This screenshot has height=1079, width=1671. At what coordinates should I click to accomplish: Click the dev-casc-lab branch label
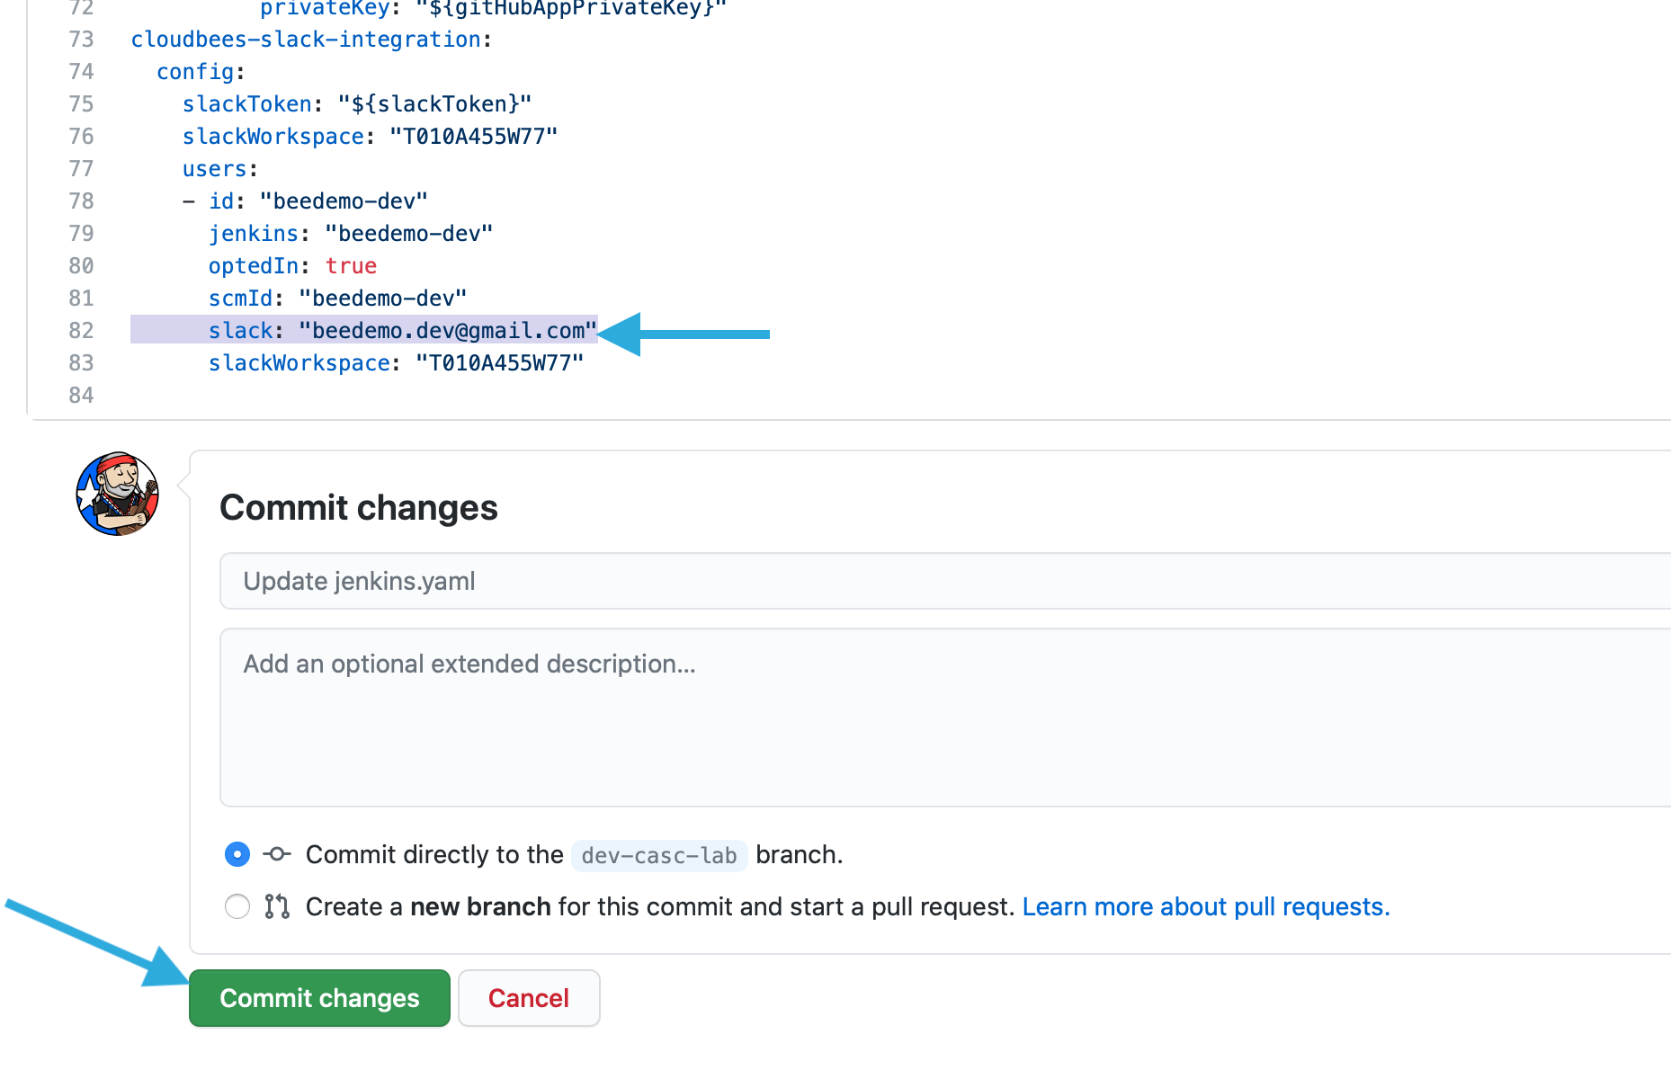point(659,855)
